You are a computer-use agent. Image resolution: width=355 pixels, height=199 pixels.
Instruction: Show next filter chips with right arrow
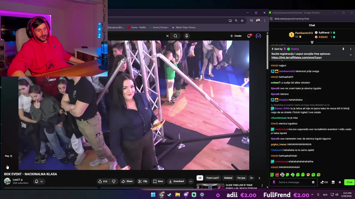pyautogui.click(x=259, y=178)
